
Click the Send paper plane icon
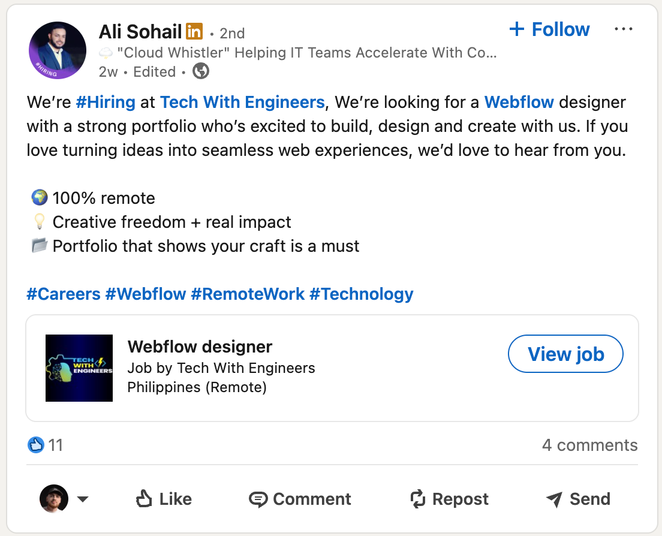click(x=553, y=498)
